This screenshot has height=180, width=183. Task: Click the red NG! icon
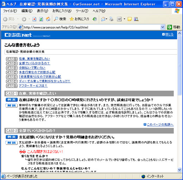tap(23, 152)
